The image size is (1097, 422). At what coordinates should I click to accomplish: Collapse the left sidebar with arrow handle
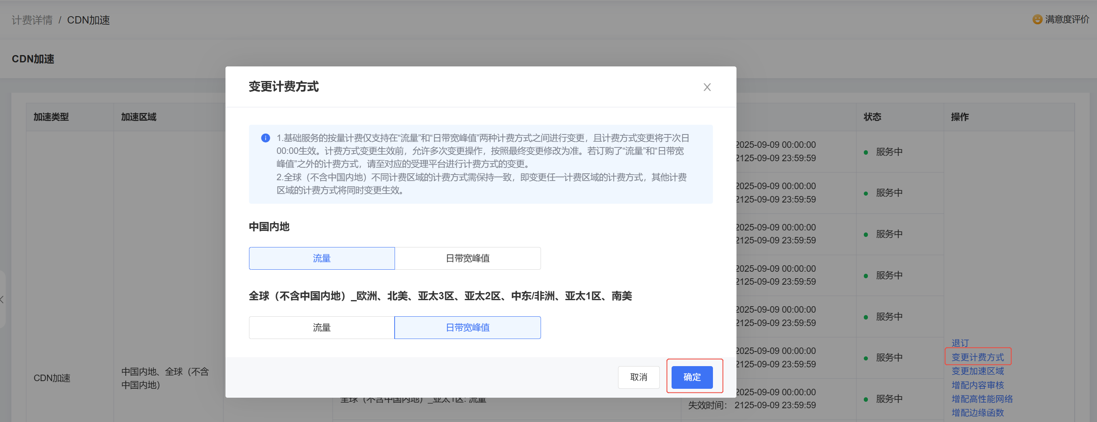click(x=2, y=299)
